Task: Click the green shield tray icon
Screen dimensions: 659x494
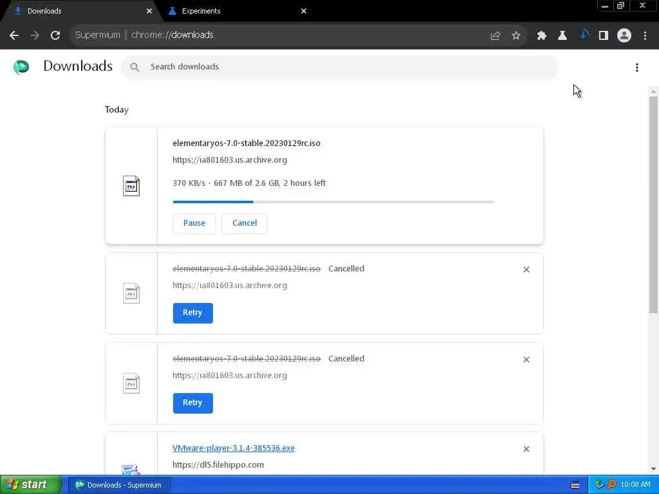Action: (x=599, y=485)
